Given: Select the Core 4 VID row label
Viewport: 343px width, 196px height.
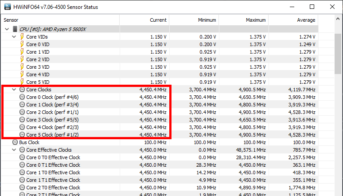Looking at the screenshot, I should (x=38, y=74).
